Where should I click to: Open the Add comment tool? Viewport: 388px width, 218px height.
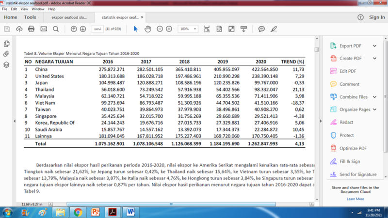(261, 29)
